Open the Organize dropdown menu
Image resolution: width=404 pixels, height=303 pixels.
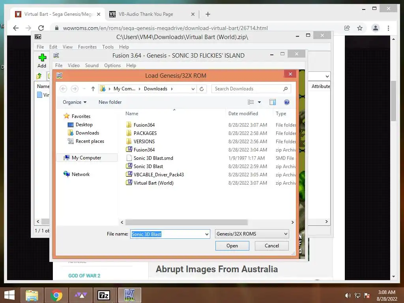pyautogui.click(x=75, y=102)
